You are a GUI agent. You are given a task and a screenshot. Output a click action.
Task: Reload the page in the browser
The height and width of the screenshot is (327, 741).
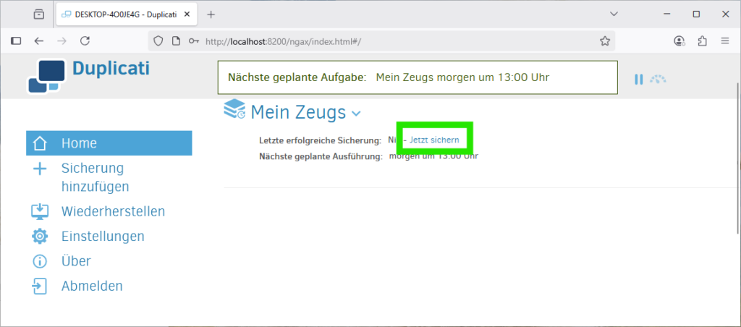pyautogui.click(x=85, y=41)
